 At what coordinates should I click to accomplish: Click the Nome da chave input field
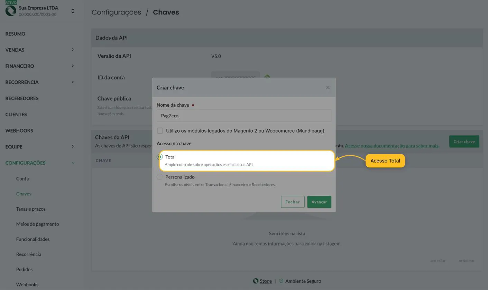[244, 116]
